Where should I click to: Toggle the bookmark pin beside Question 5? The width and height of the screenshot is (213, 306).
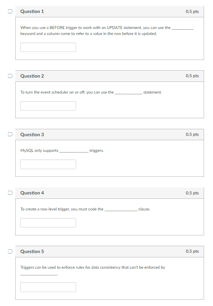point(10,251)
